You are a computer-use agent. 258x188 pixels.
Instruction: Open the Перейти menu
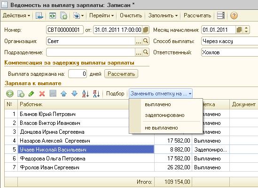tap(102, 15)
